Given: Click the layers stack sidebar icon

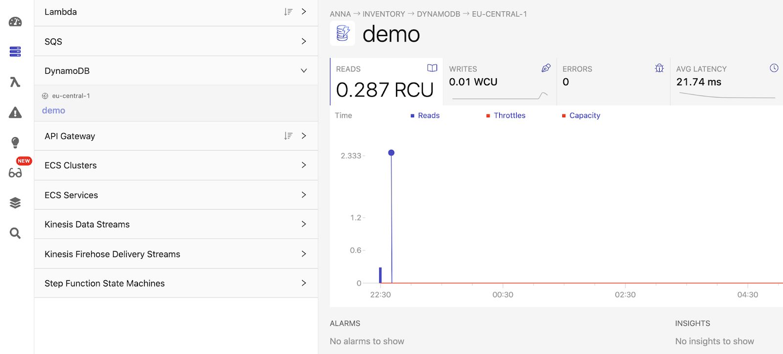Looking at the screenshot, I should click(x=15, y=202).
